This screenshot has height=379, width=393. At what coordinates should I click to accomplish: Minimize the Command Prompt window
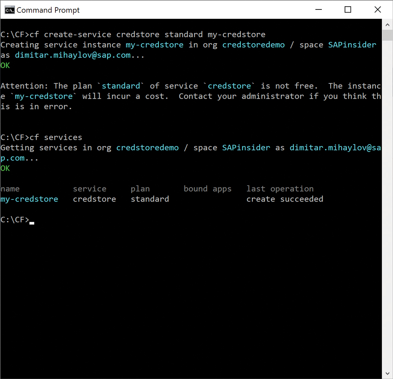318,10
